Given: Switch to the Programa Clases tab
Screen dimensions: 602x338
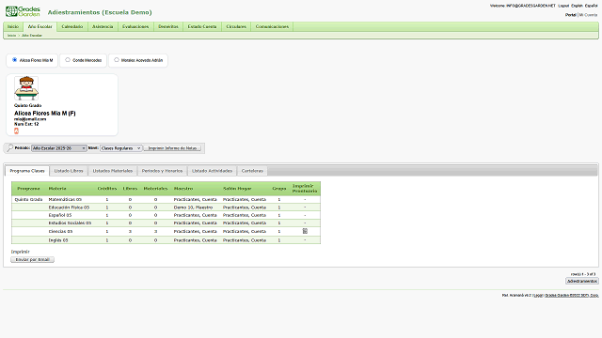Looking at the screenshot, I should tap(27, 171).
